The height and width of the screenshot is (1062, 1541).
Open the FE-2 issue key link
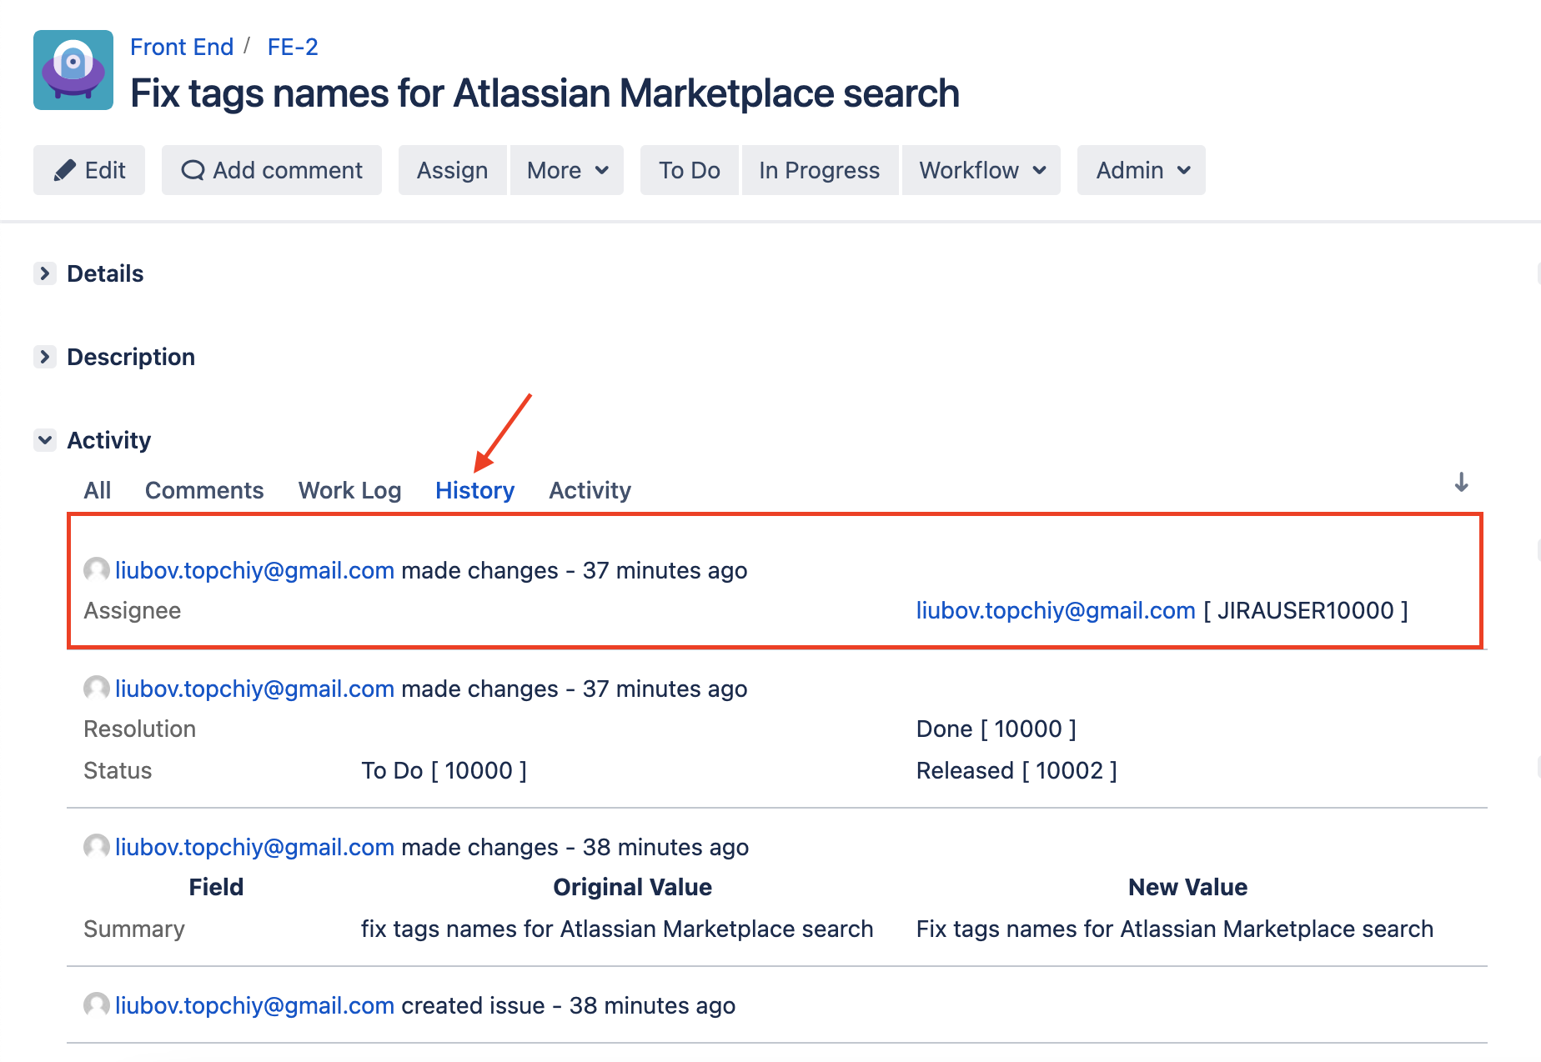coord(293,47)
